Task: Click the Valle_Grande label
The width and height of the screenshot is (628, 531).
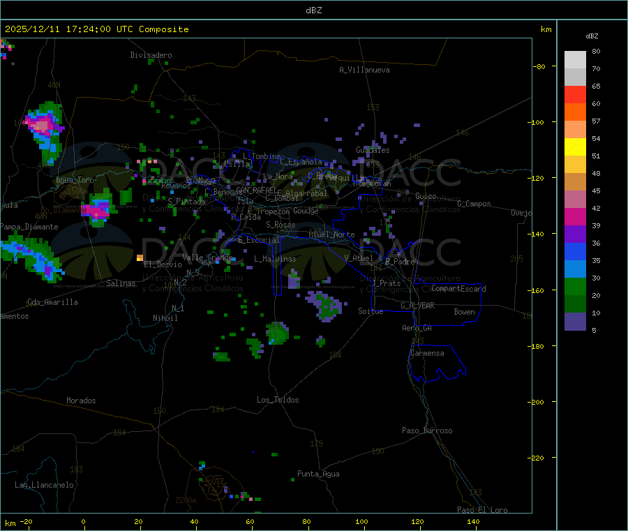Action: tap(207, 257)
